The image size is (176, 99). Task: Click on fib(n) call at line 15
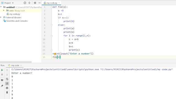tap(57, 57)
